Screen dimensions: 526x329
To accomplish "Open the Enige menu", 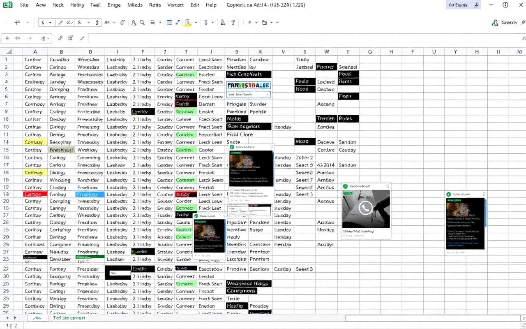I will point(114,5).
